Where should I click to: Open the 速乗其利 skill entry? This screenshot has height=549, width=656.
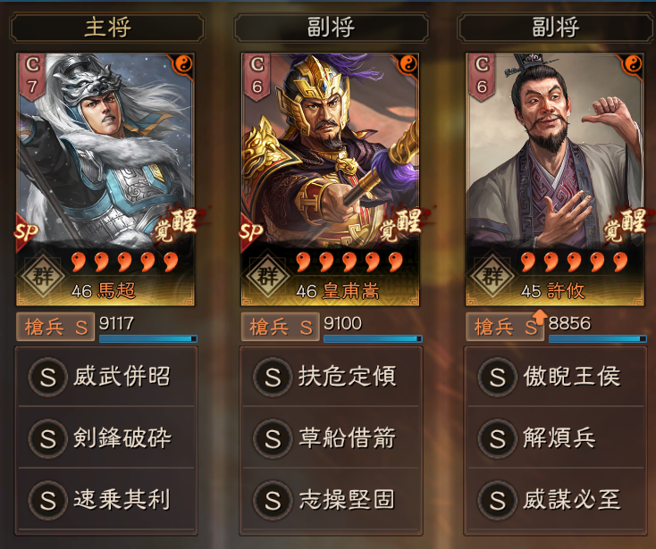[106, 500]
